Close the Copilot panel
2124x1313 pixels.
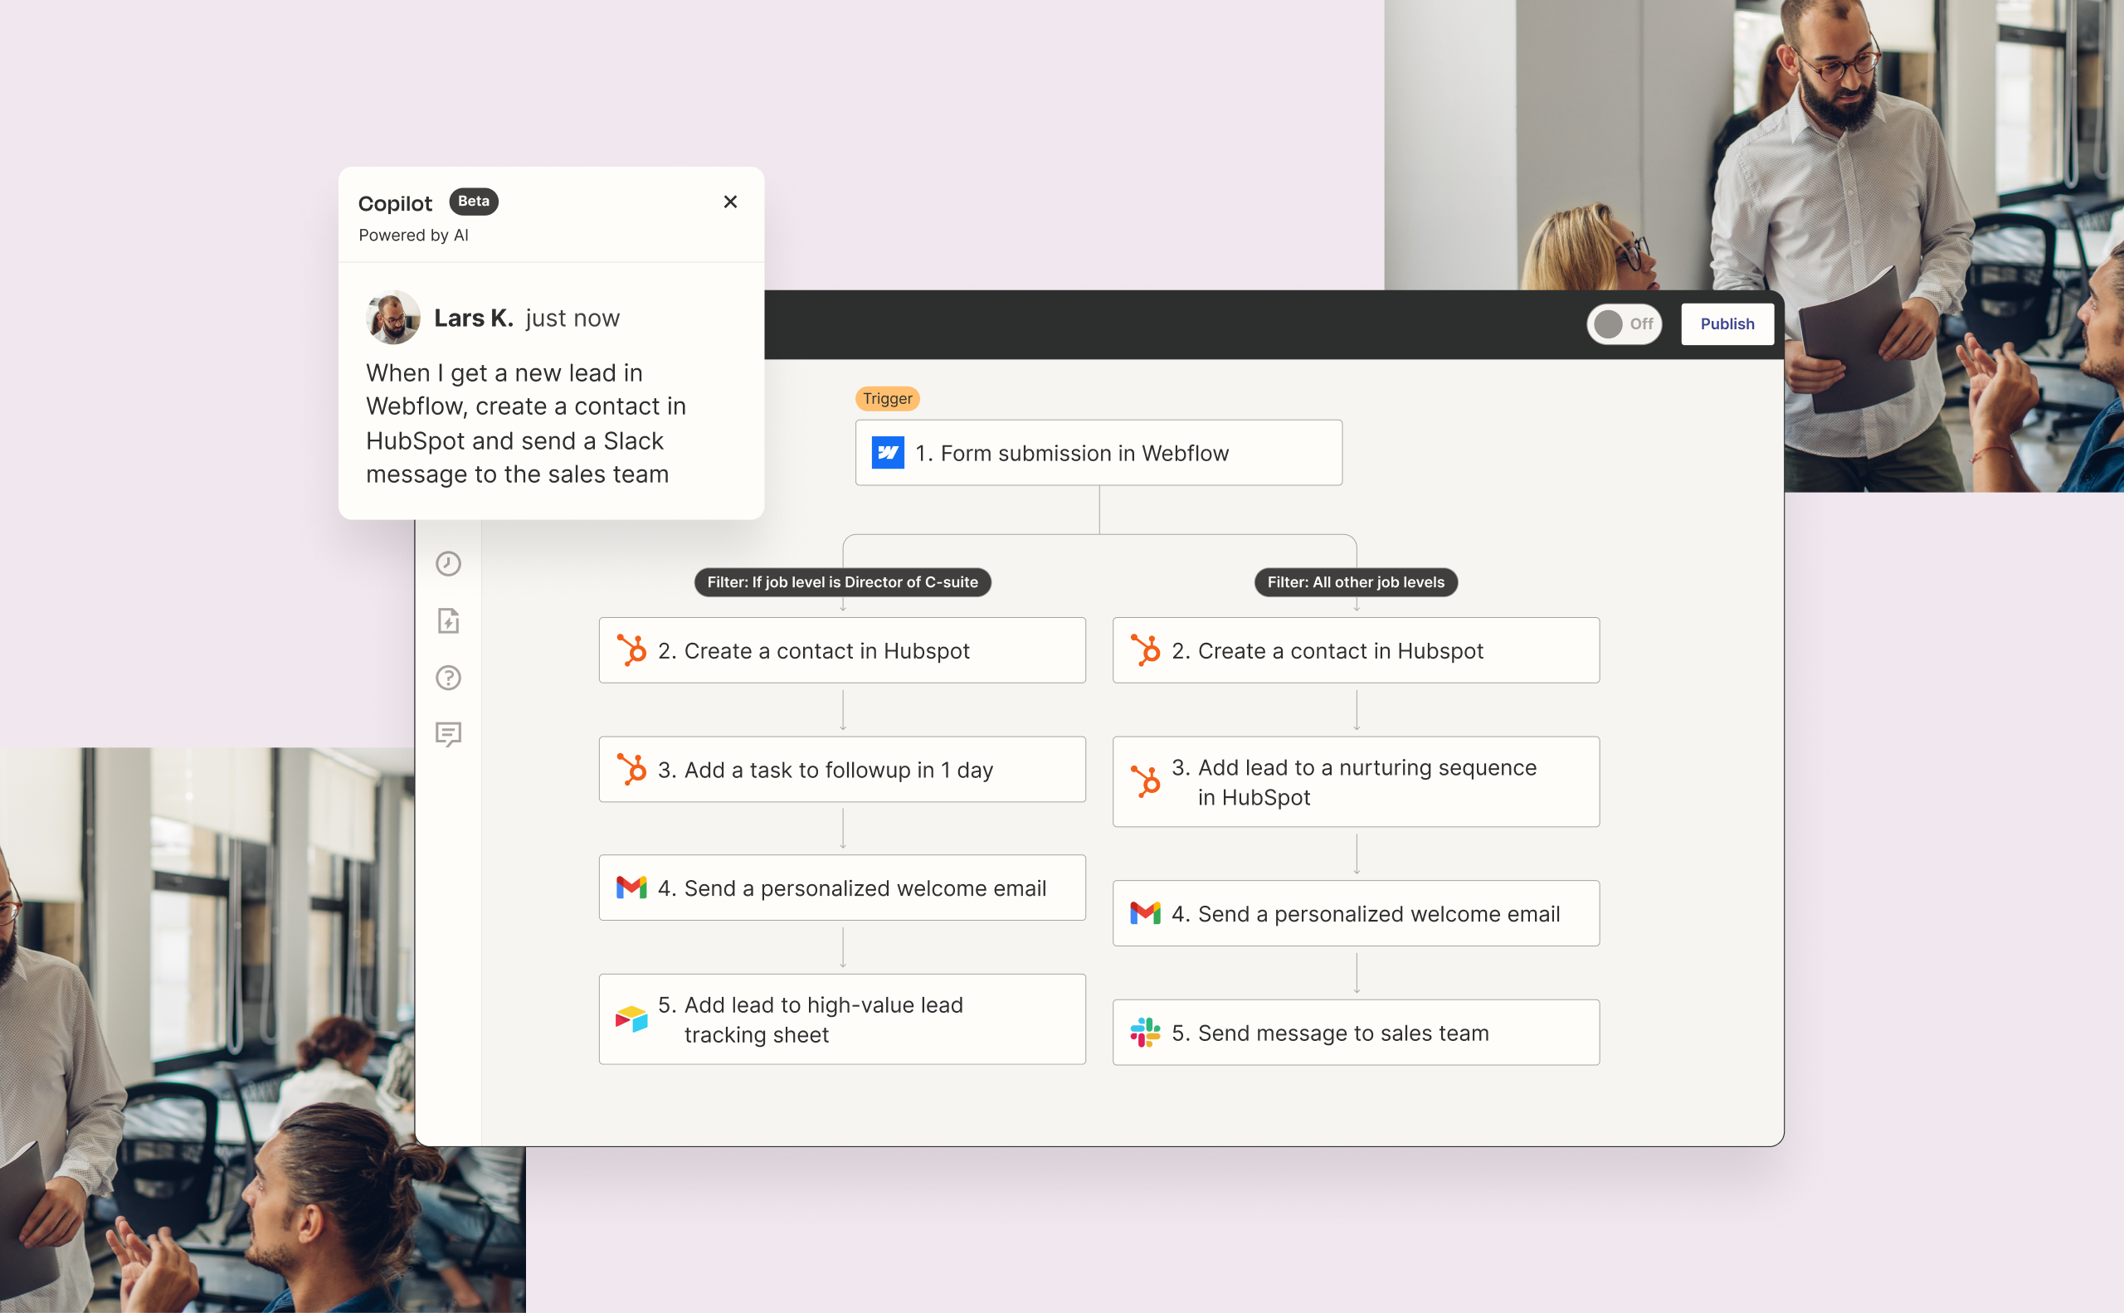point(731,202)
